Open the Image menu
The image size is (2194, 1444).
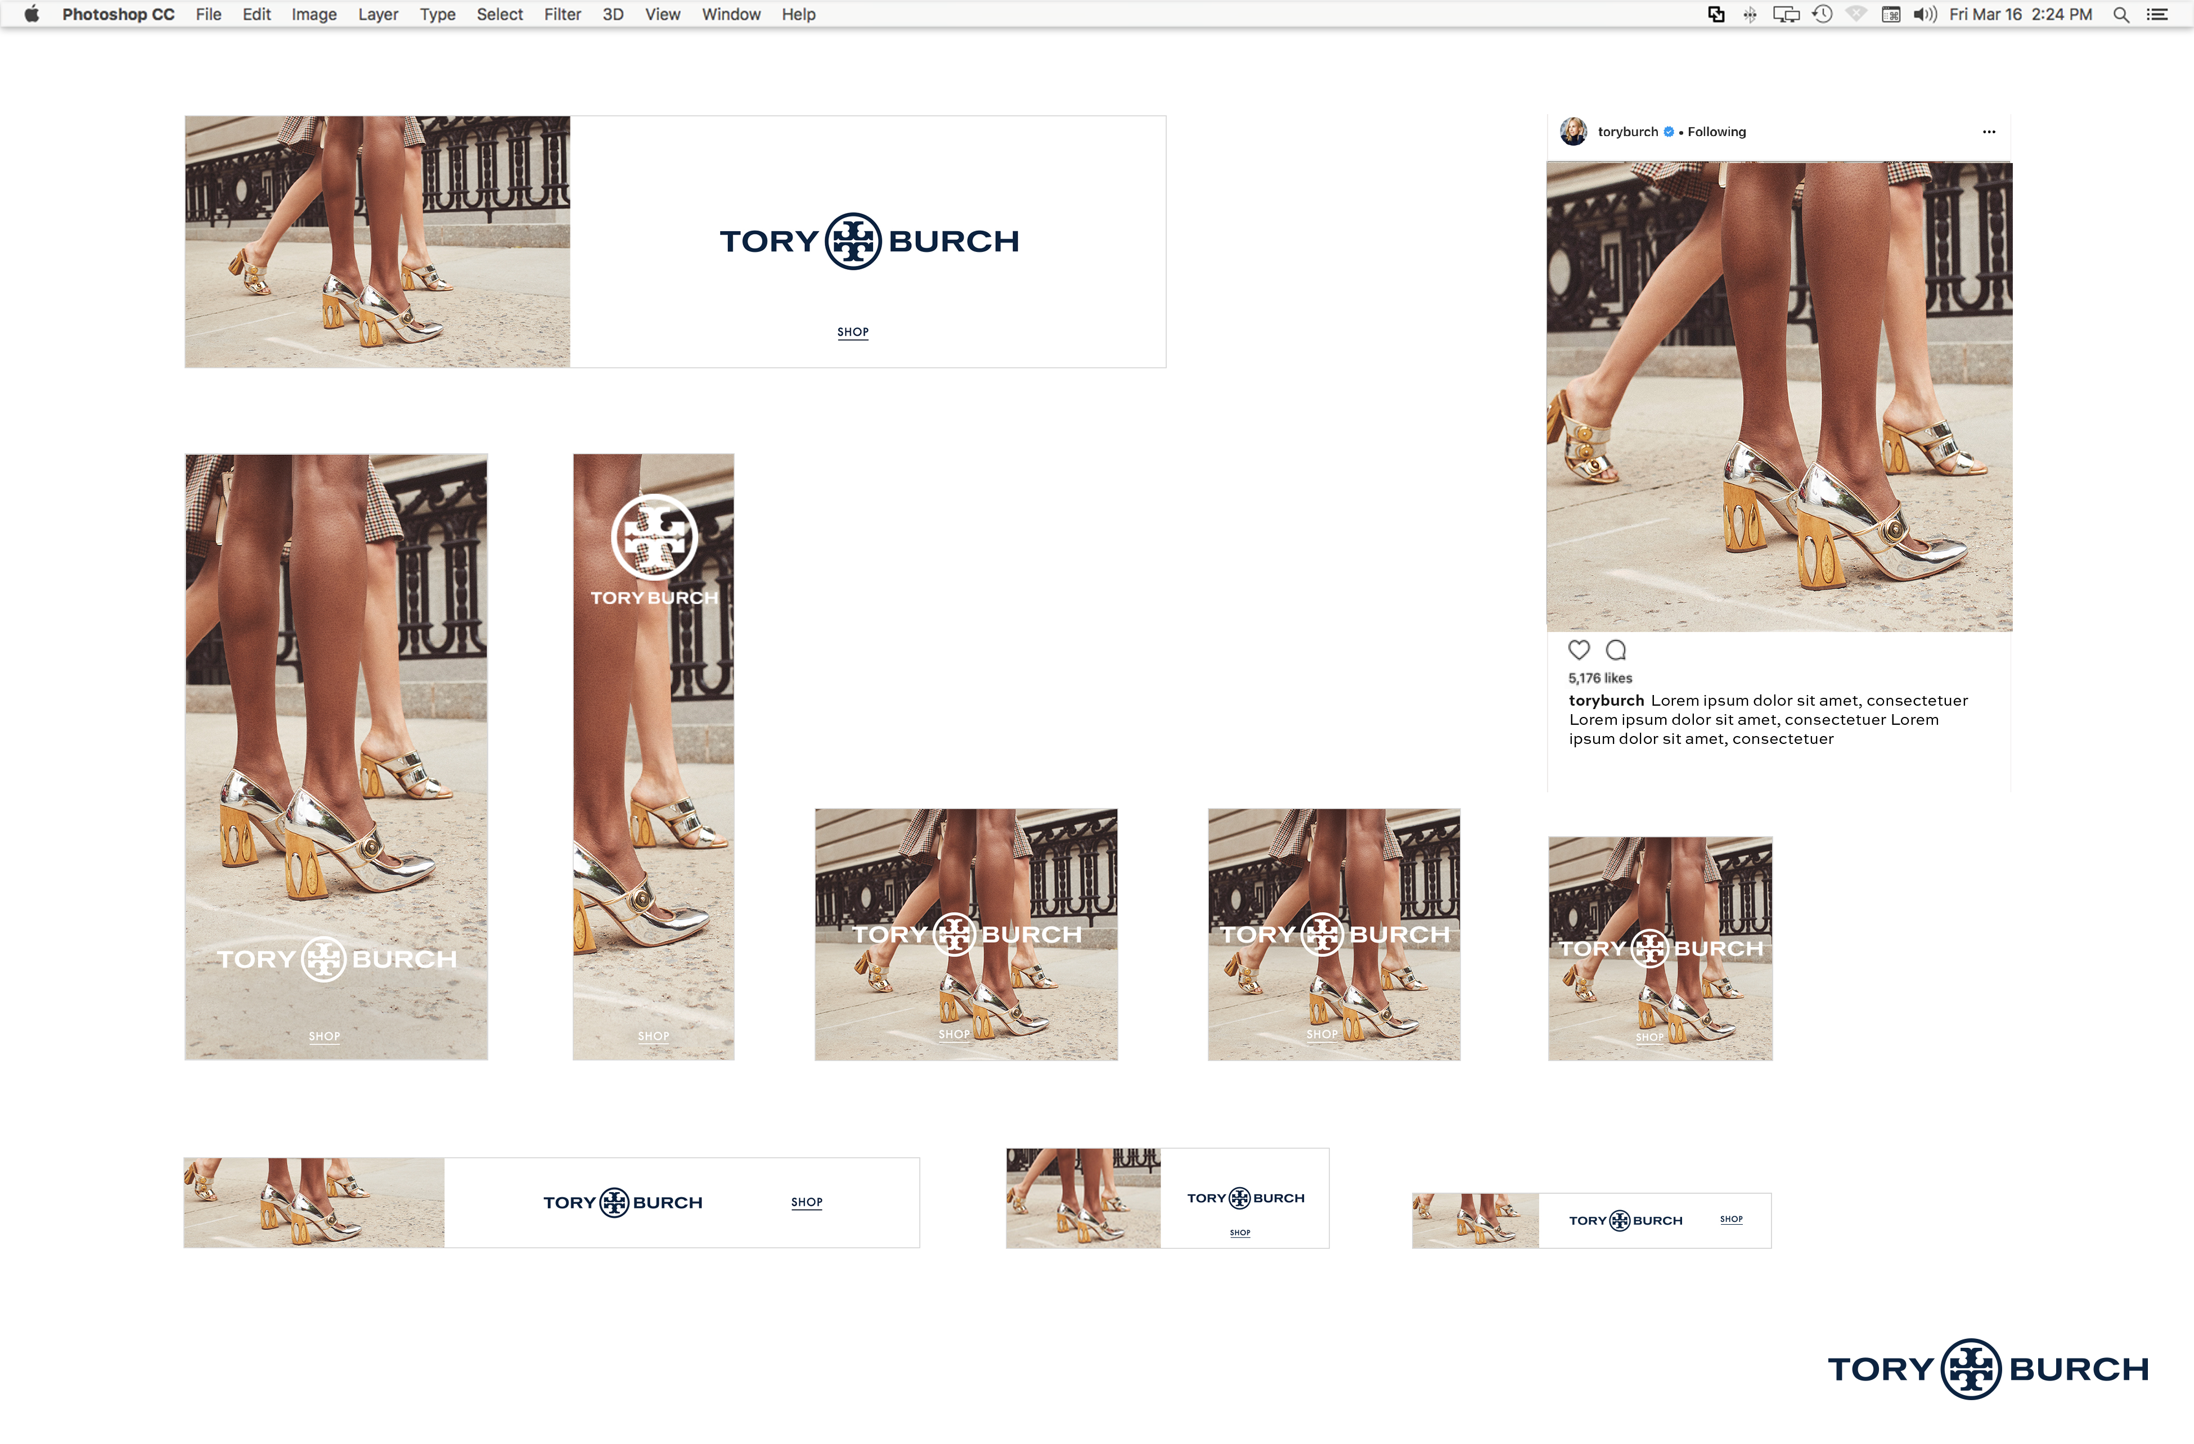[x=313, y=14]
